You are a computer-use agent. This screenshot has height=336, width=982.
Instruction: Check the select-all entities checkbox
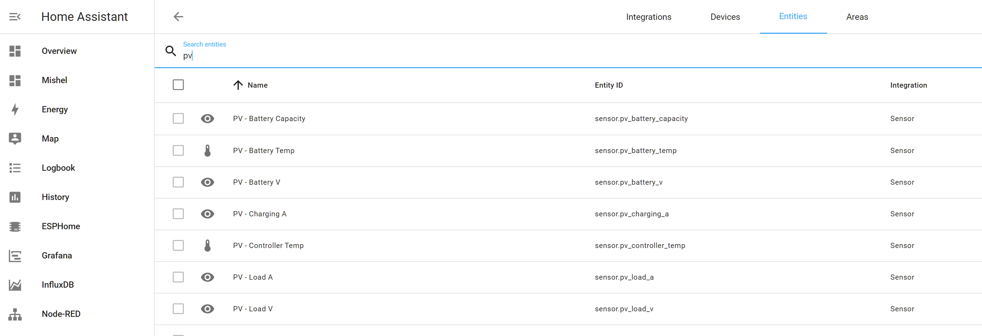[x=178, y=85]
